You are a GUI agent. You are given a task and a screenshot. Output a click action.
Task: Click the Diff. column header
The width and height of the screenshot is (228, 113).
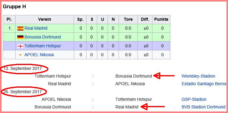click(x=145, y=19)
